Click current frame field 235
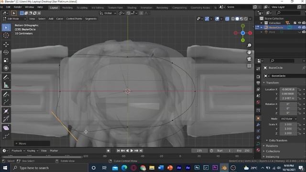306x172 pixels. pos(199,151)
